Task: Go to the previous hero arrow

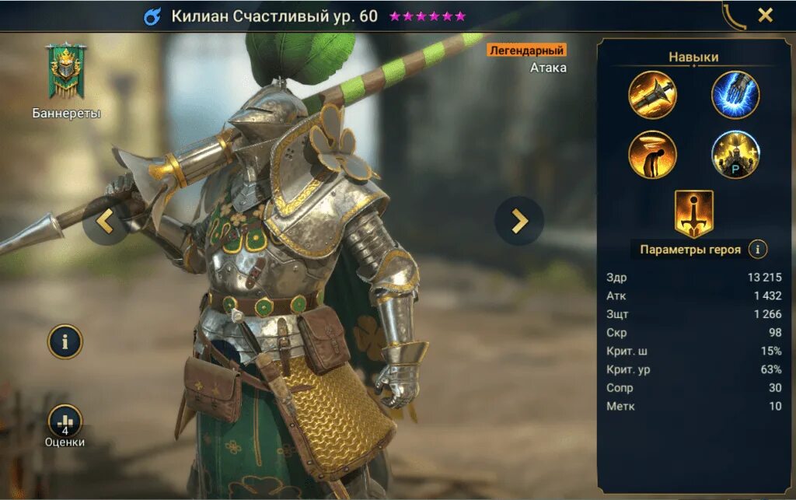Action: 106,222
